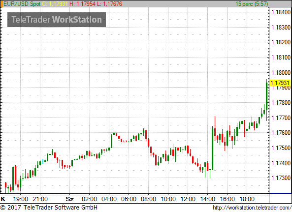Screen dimensions: 292x212
Task: Click the K day marker on time axis
Action: coord(3,199)
